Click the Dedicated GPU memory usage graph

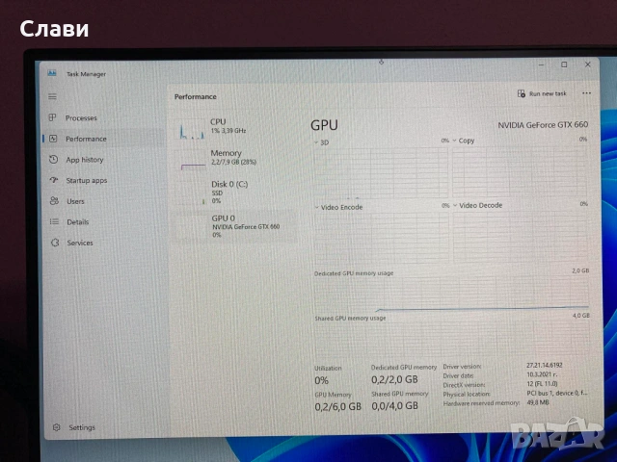(x=452, y=295)
